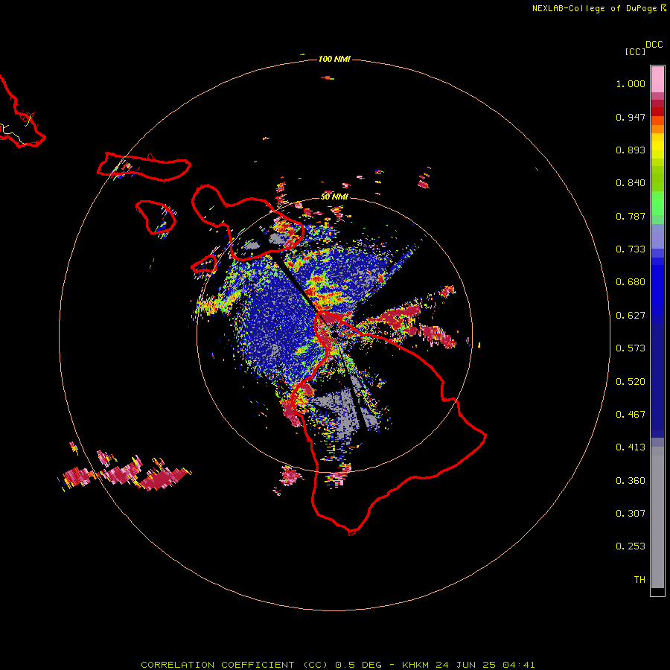The height and width of the screenshot is (670, 670).
Task: Click the 0.947 scale value
Action: tap(631, 117)
